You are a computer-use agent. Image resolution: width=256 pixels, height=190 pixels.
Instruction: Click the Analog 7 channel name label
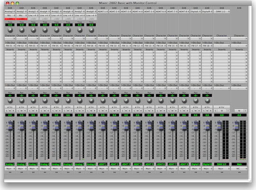tap(80, 164)
